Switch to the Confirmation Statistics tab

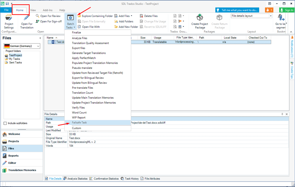104,179
